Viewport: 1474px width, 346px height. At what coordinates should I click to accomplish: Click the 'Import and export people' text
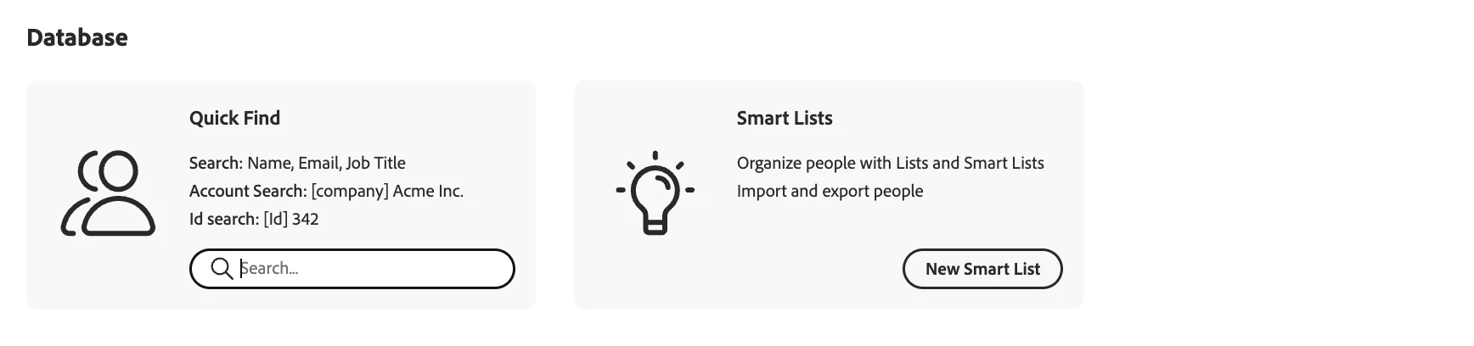(830, 191)
